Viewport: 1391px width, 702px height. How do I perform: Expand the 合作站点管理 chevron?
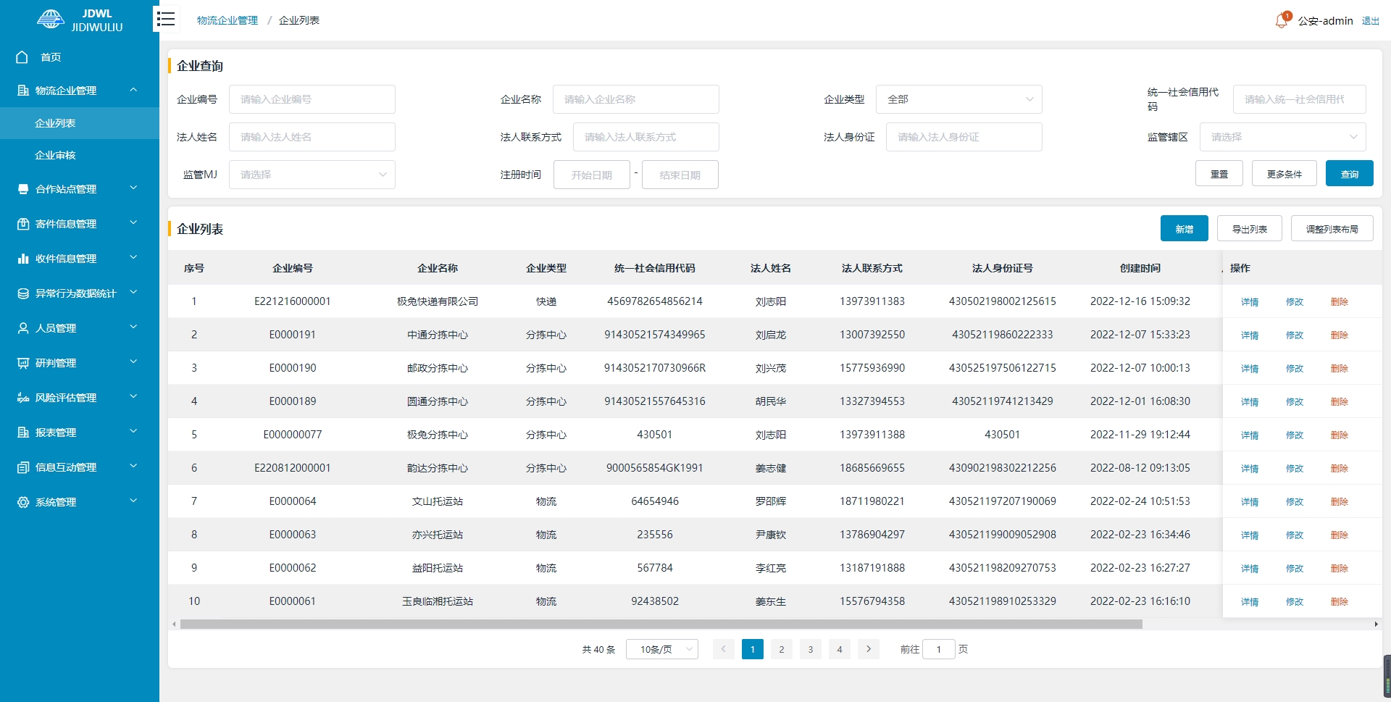[x=133, y=188]
